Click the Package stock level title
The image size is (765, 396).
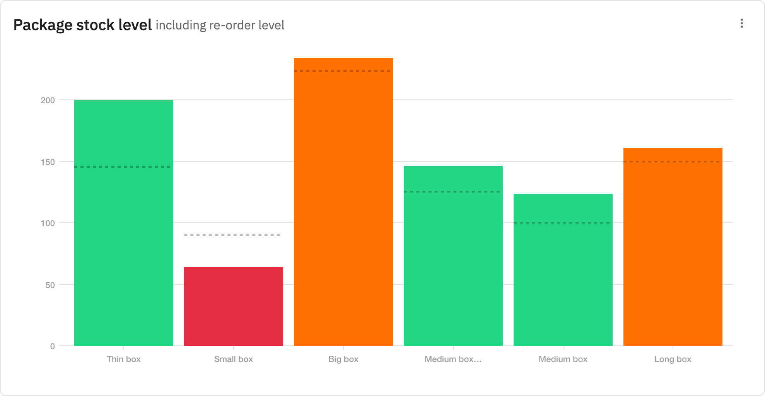pos(82,25)
